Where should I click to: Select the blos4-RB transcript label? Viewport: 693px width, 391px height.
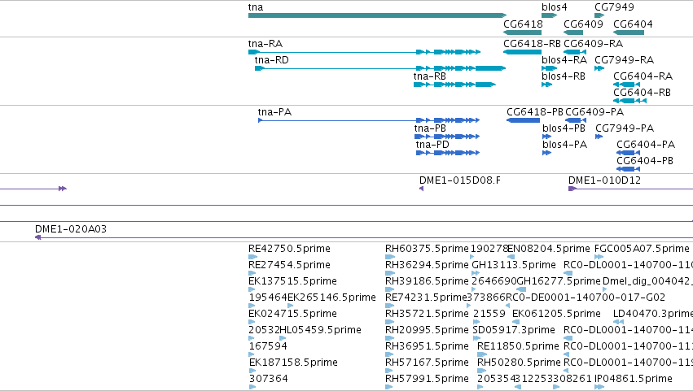click(x=564, y=76)
